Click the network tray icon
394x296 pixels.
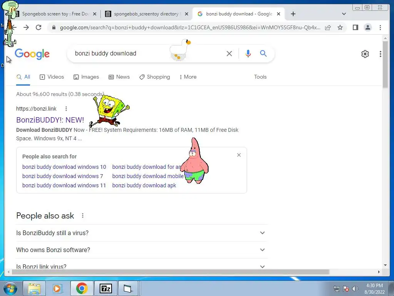[x=336, y=289]
